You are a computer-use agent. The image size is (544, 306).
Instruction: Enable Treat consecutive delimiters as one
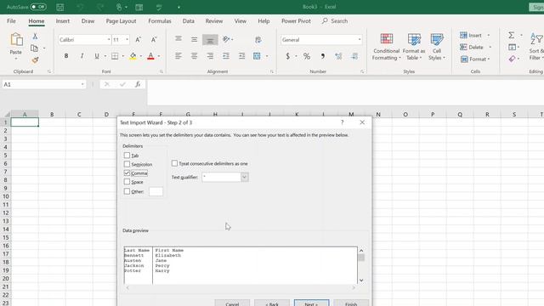174,163
